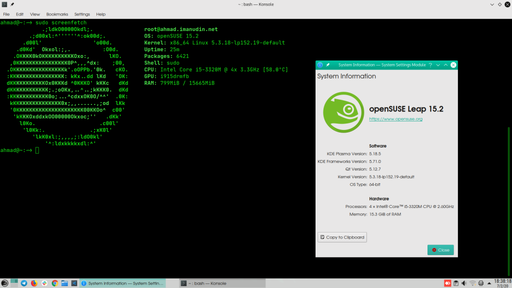Open the Settings menu in Konsole
Image resolution: width=512 pixels, height=288 pixels.
81,14
